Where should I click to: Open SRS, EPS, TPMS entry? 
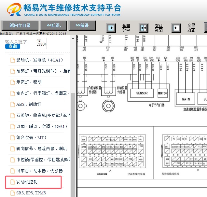31,193
